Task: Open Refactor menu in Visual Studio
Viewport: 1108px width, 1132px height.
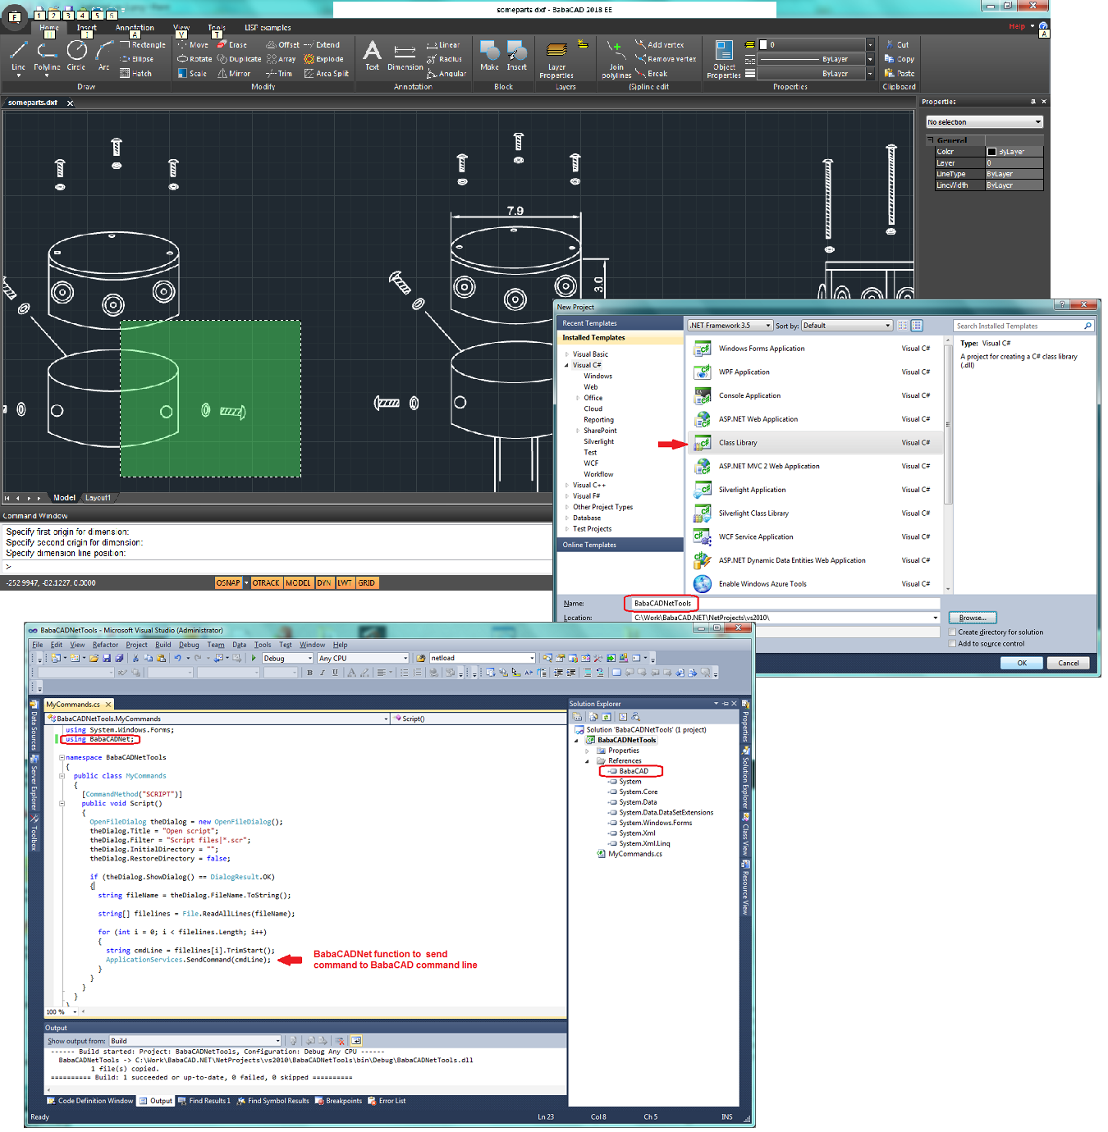Action: click(x=105, y=645)
